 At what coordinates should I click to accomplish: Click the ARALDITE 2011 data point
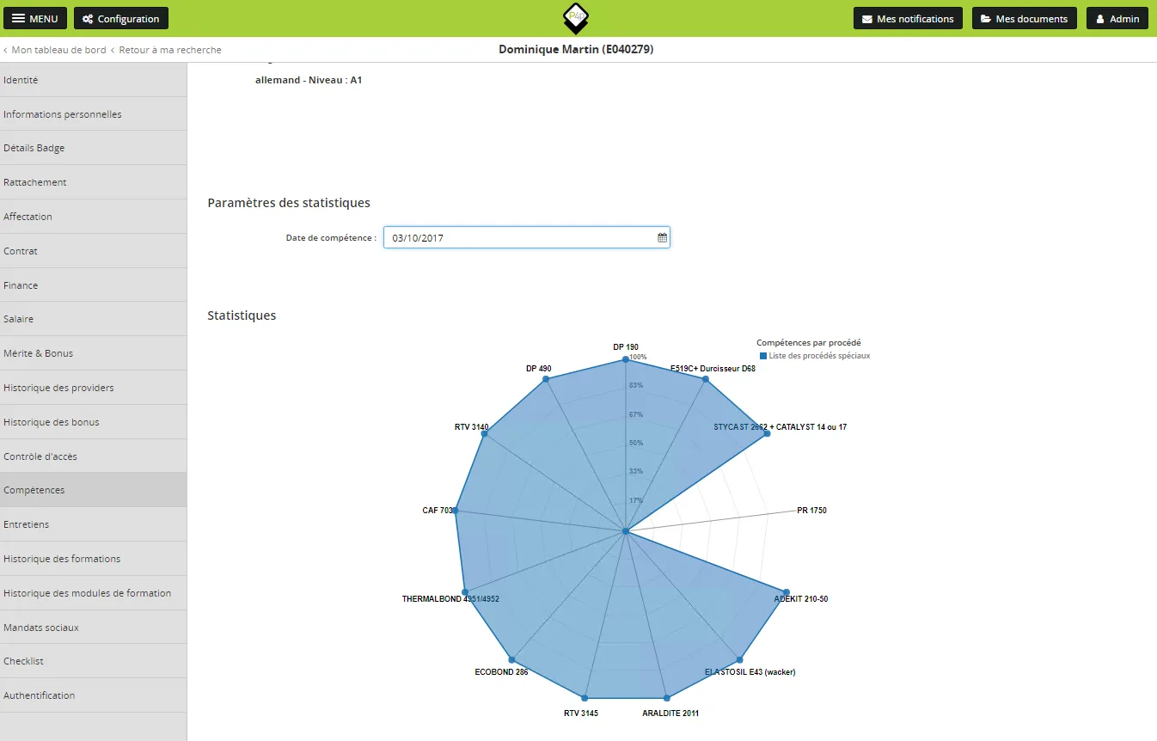pos(666,698)
